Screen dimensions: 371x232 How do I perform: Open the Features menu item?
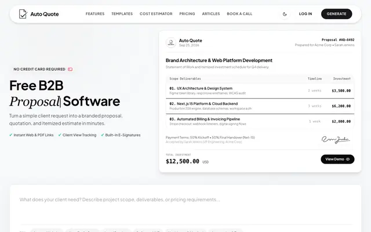[95, 14]
